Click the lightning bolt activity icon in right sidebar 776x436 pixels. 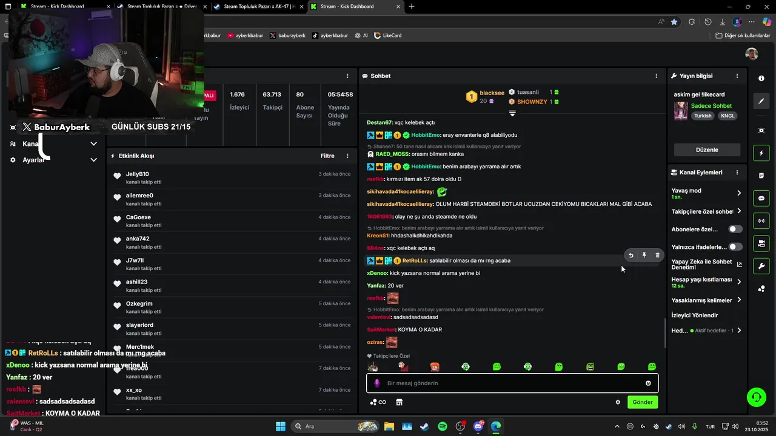pos(761,153)
